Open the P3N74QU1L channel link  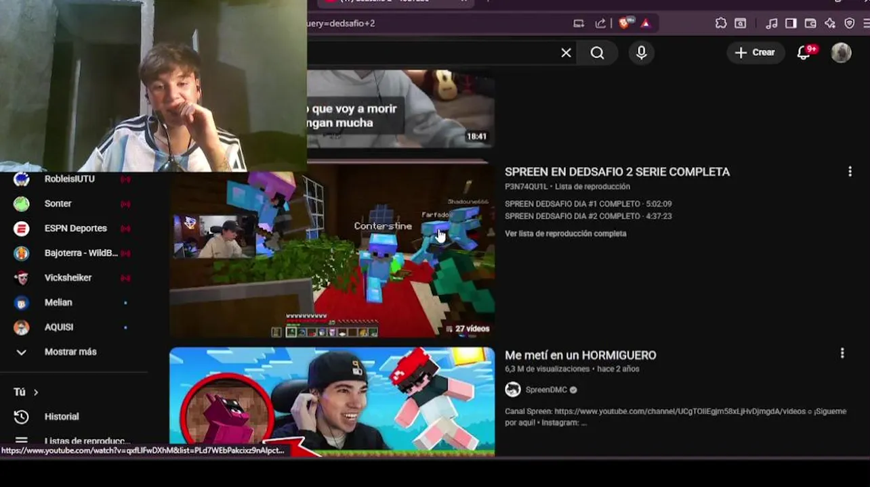526,187
